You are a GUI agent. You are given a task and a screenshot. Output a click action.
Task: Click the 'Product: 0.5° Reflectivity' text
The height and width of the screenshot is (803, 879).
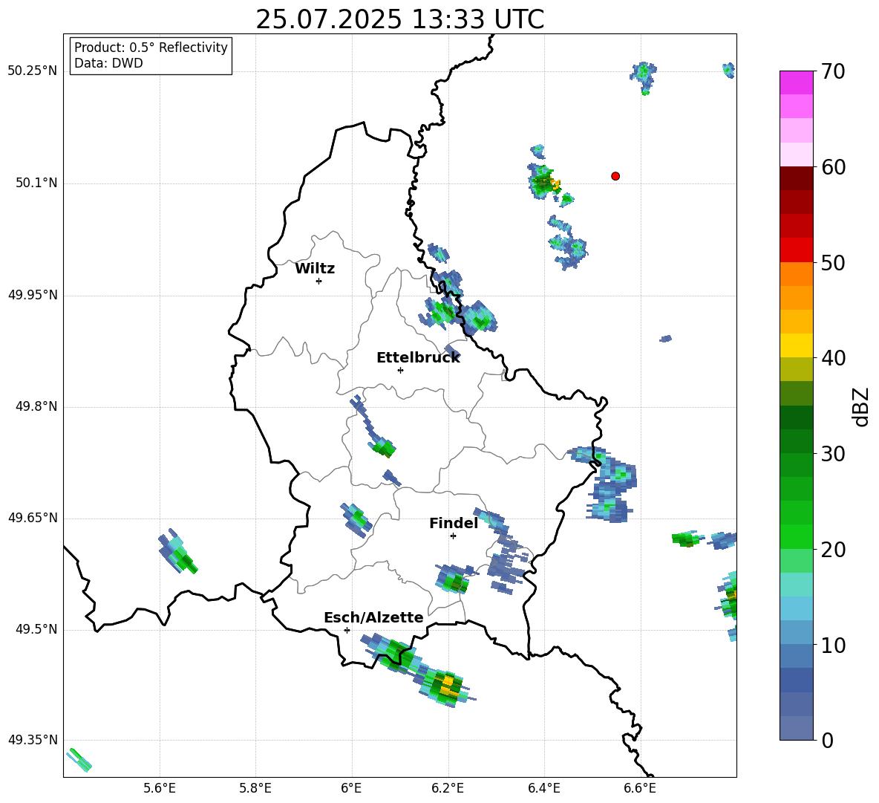[x=151, y=48]
